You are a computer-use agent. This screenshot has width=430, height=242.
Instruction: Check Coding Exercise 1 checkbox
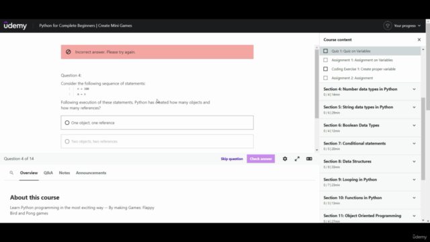click(325, 69)
